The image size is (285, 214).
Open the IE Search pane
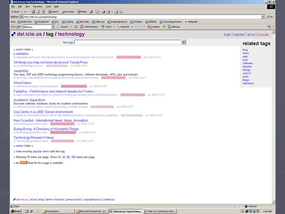coord(53,12)
